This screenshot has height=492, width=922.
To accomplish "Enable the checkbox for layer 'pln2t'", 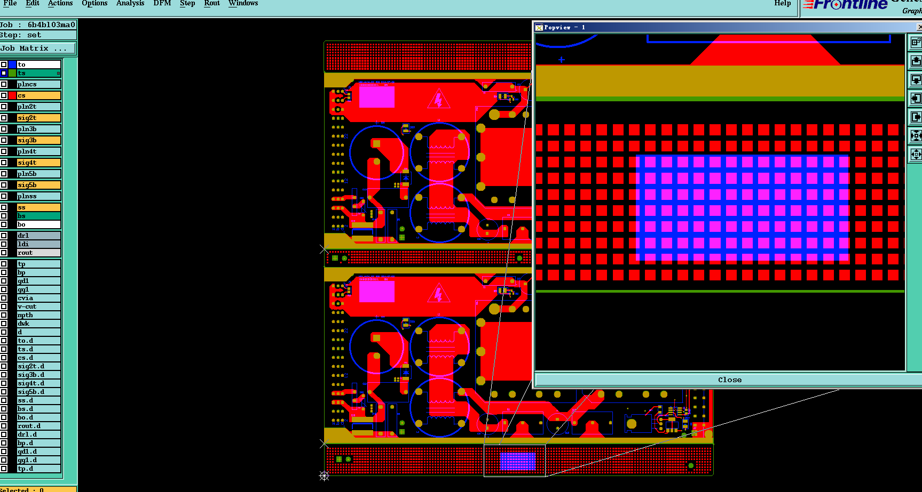I will 4,107.
